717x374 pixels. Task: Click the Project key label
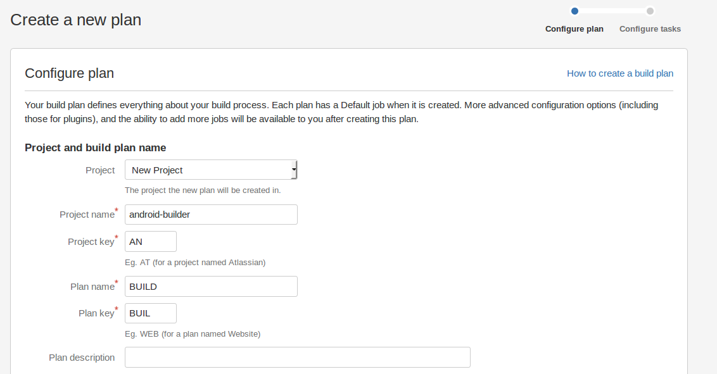[91, 242]
